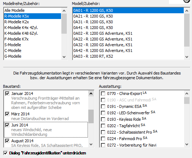The image size is (192, 158).
Task: Click down arrow of Ausstattung list scrollbar
Action: 187,144
